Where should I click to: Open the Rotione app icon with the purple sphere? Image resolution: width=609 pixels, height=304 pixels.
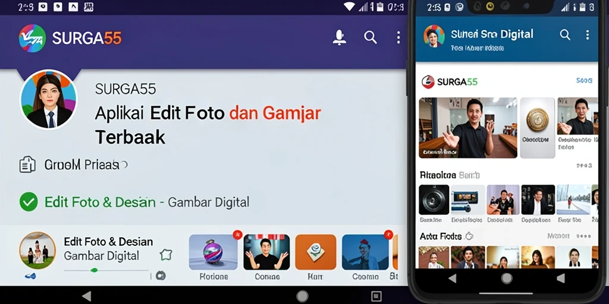[214, 252]
